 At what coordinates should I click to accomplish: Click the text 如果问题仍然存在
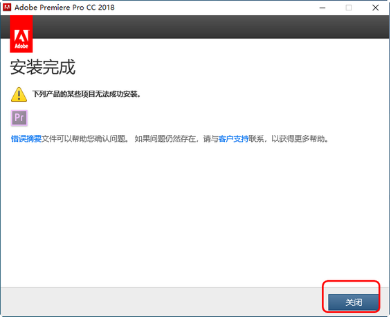[165, 138]
